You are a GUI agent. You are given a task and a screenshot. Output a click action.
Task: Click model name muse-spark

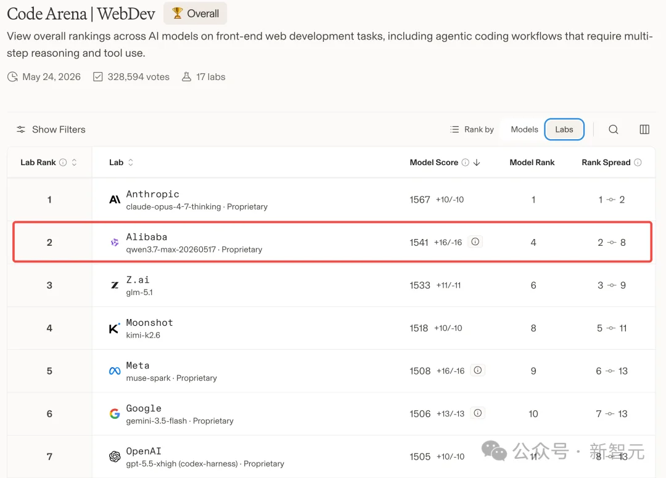point(148,378)
